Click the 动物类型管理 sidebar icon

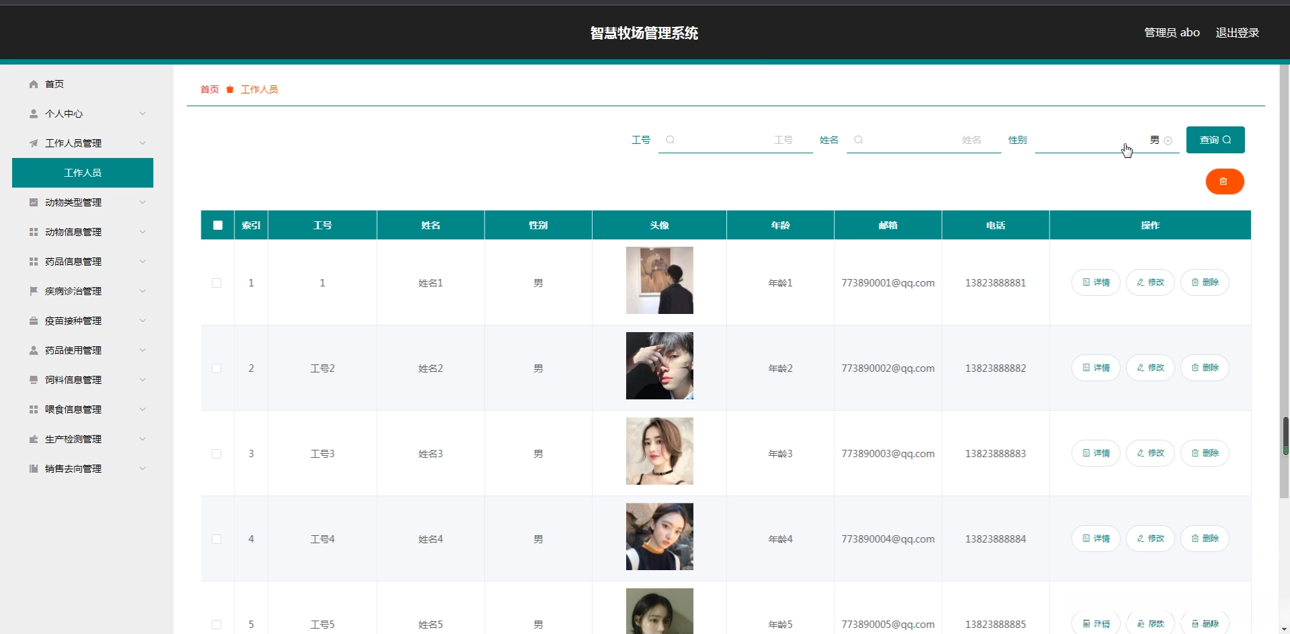[34, 202]
